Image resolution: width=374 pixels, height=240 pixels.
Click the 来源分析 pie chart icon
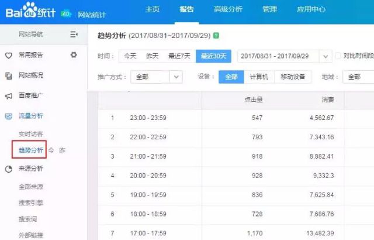(9, 169)
